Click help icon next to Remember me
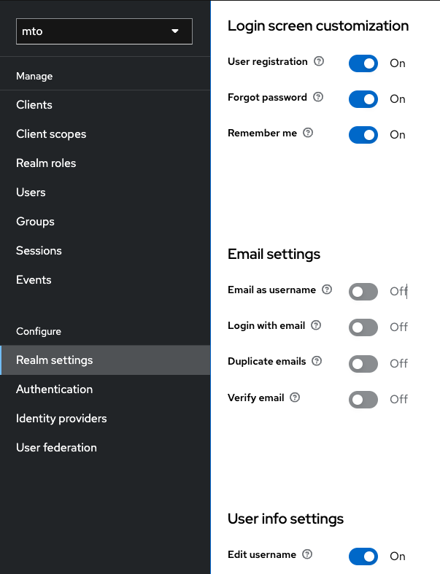Viewport: 440px width, 574px height. [x=308, y=133]
